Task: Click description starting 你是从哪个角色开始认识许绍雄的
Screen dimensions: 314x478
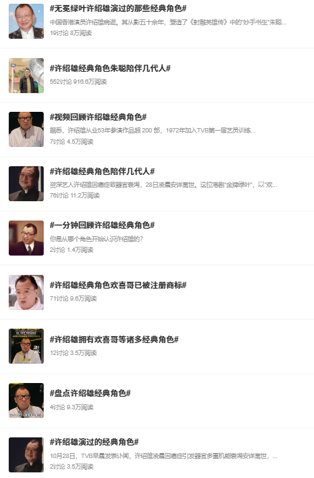Action: tap(96, 239)
